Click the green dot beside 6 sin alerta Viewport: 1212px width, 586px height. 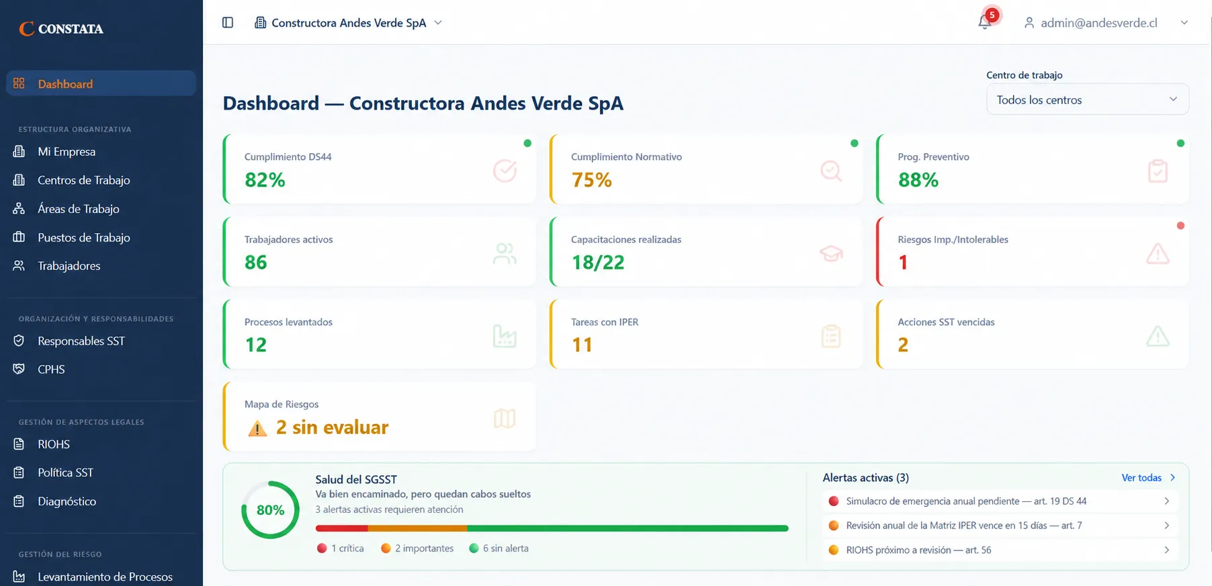pyautogui.click(x=474, y=548)
